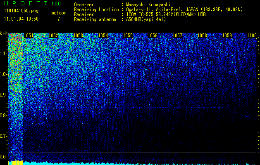The image size is (260, 165).
Task: Click the Ovserver label
Action: tap(84, 5)
